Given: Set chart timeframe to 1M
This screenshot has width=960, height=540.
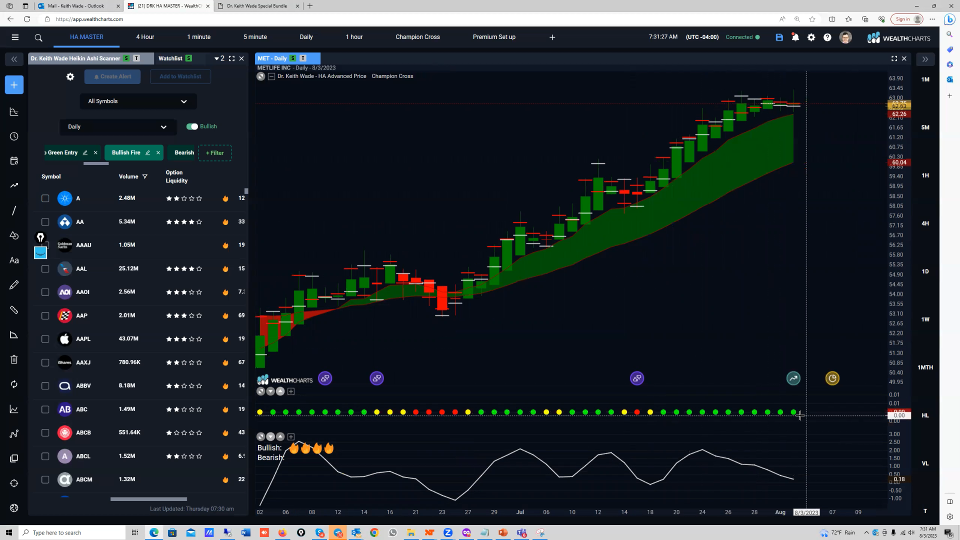Looking at the screenshot, I should click(x=925, y=79).
